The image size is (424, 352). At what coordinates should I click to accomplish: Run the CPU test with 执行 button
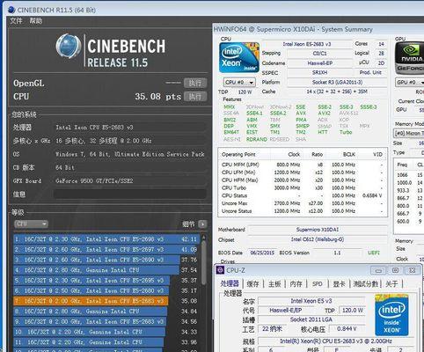[x=195, y=96]
